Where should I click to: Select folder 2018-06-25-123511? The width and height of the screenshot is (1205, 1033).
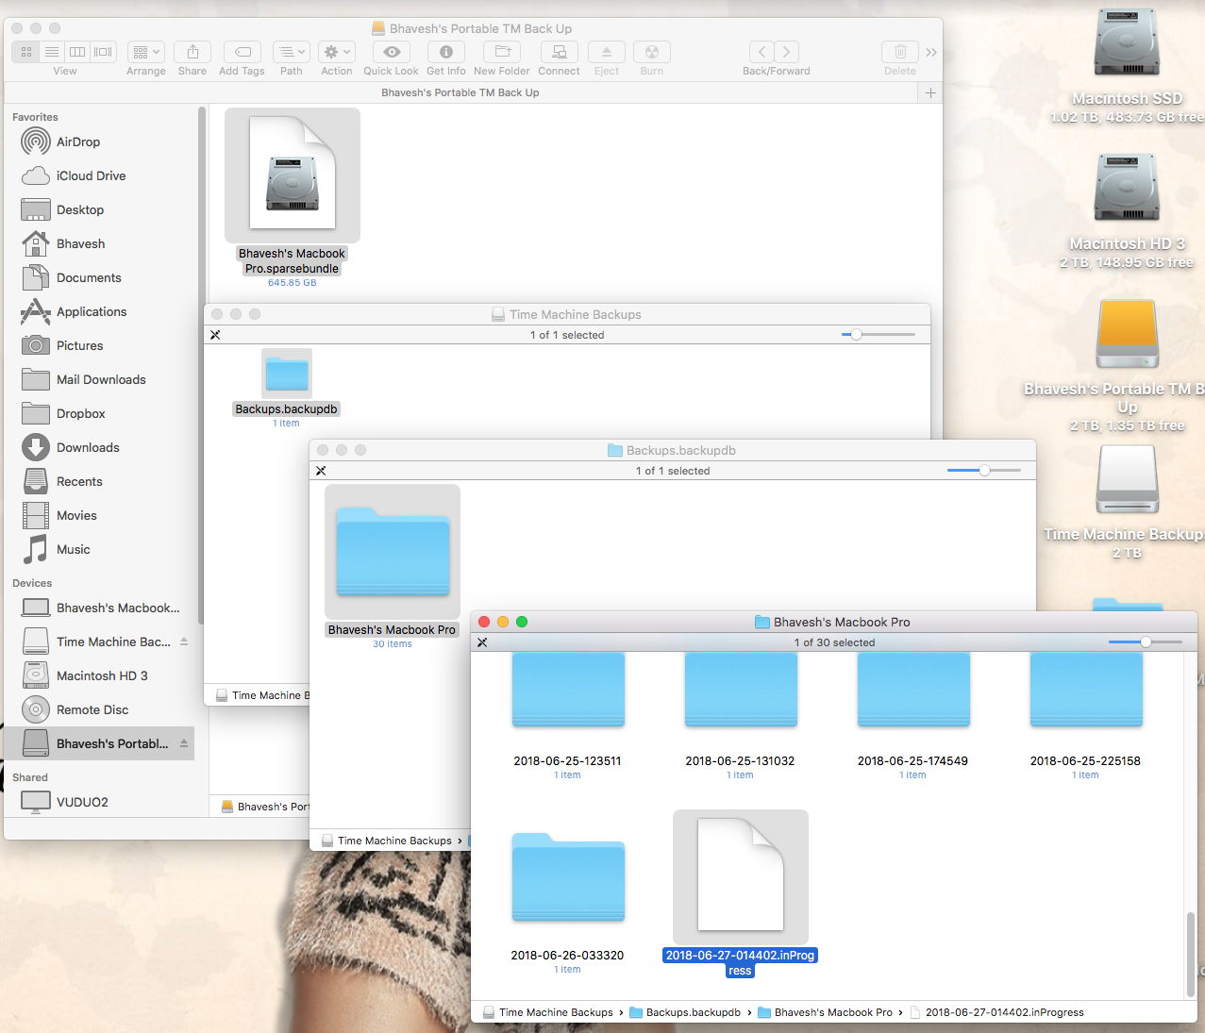pyautogui.click(x=568, y=691)
